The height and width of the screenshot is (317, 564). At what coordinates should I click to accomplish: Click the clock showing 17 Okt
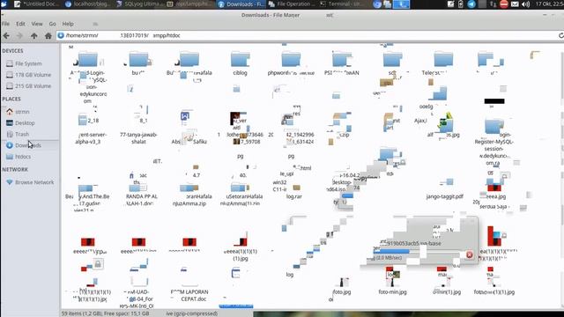click(549, 4)
